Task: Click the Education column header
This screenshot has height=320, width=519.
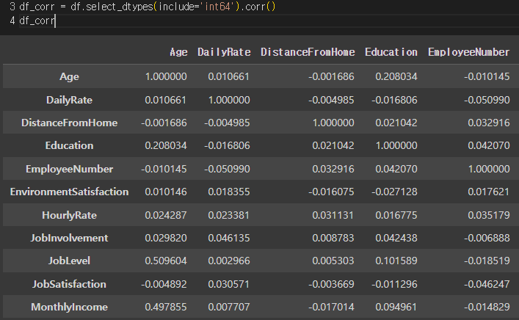Action: coord(391,52)
